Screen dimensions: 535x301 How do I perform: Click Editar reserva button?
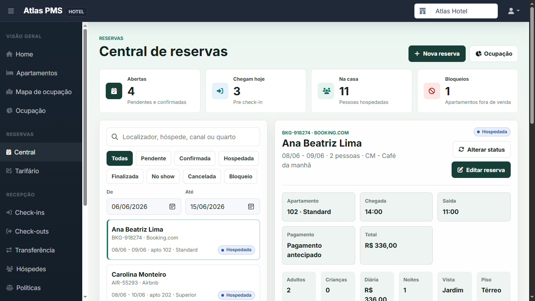coord(481,170)
